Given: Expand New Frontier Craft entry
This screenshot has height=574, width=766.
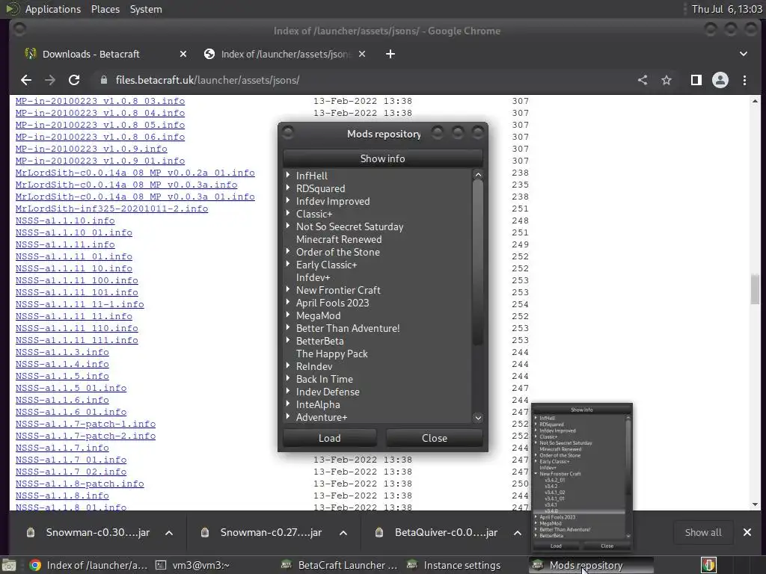Looking at the screenshot, I should [x=288, y=289].
